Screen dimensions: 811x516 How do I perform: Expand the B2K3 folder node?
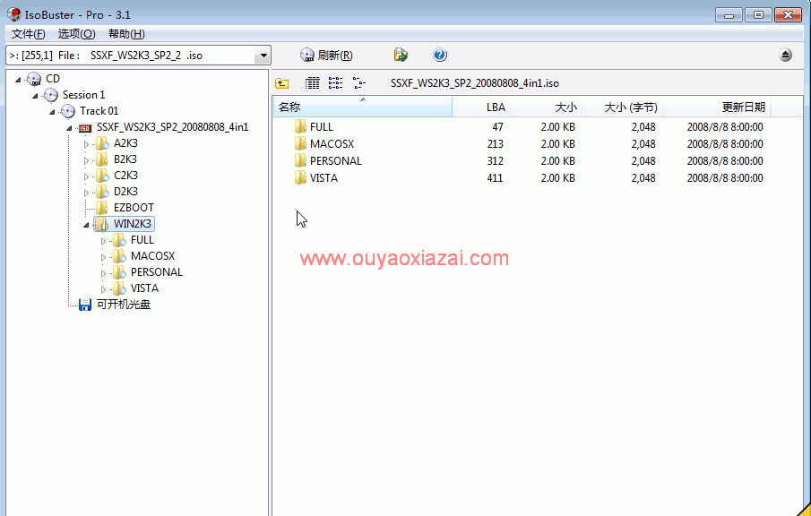click(86, 160)
